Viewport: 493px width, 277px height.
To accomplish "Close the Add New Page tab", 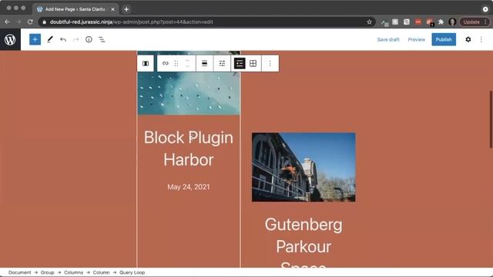I will (x=113, y=9).
